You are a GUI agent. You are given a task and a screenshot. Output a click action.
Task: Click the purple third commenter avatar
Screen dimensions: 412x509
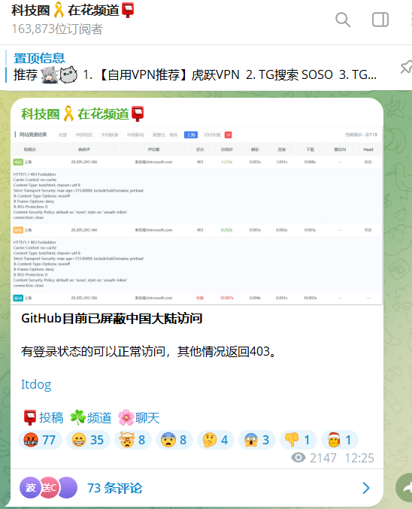pyautogui.click(x=68, y=488)
